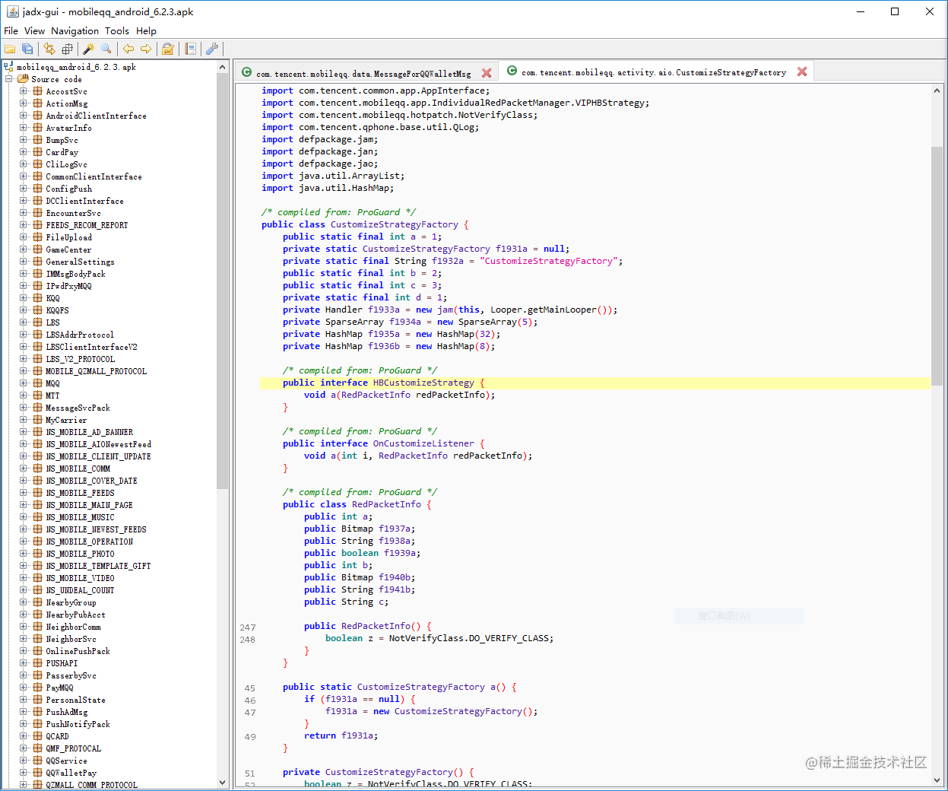This screenshot has width=948, height=791.
Task: Expand the QQWalletPay package
Action: 24,773
